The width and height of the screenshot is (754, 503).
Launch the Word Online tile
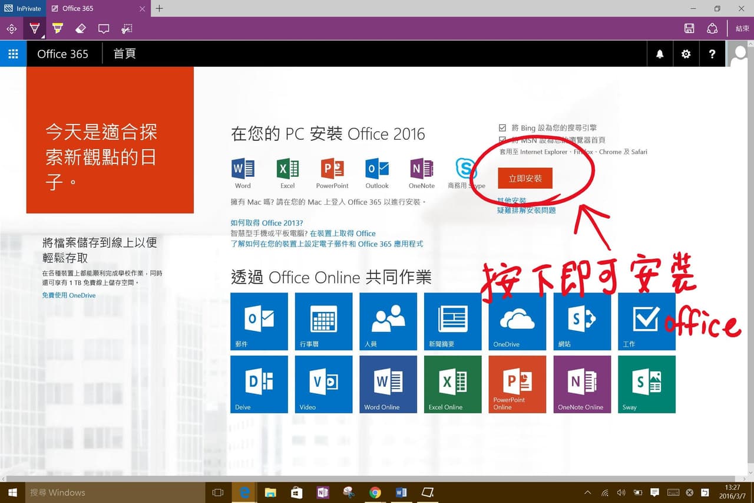388,384
